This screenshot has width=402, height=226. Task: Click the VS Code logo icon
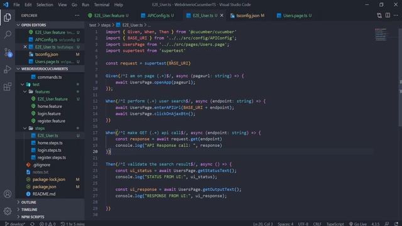point(6,4)
